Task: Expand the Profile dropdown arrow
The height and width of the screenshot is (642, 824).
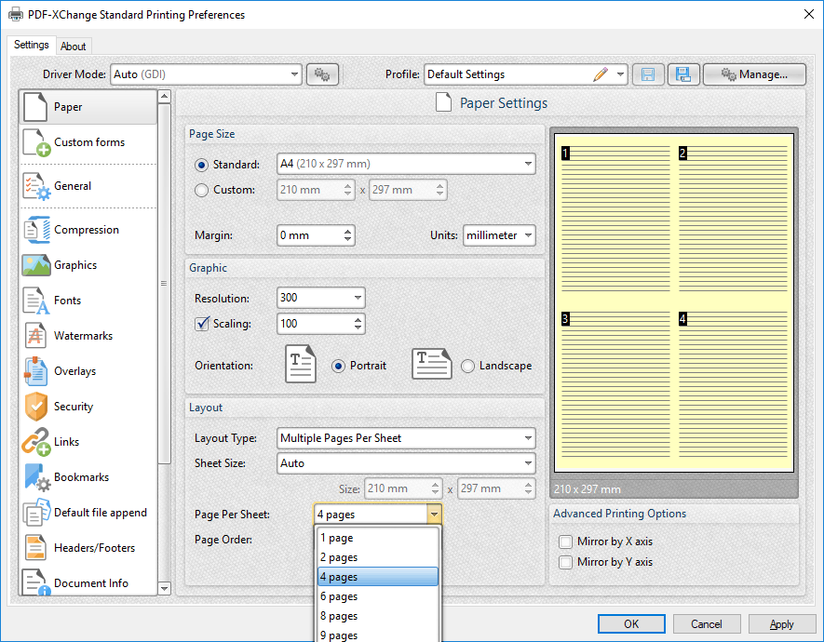Action: point(621,74)
